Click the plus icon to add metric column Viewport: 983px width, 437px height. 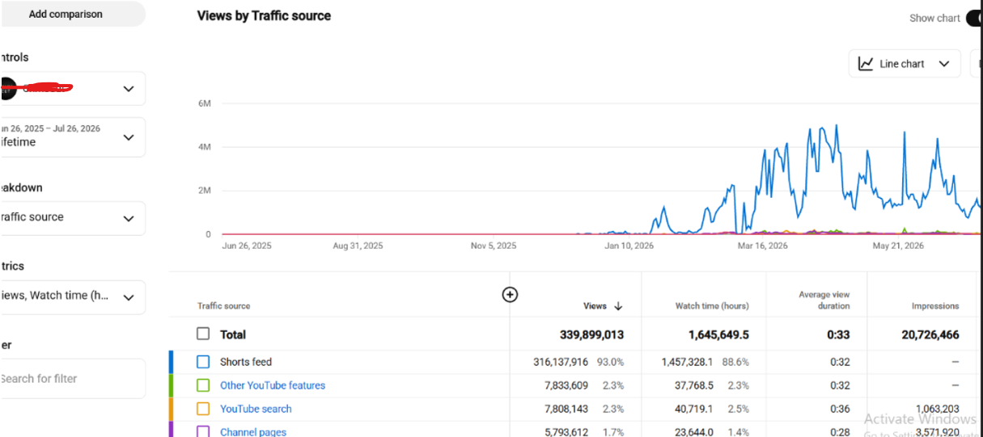[510, 295]
